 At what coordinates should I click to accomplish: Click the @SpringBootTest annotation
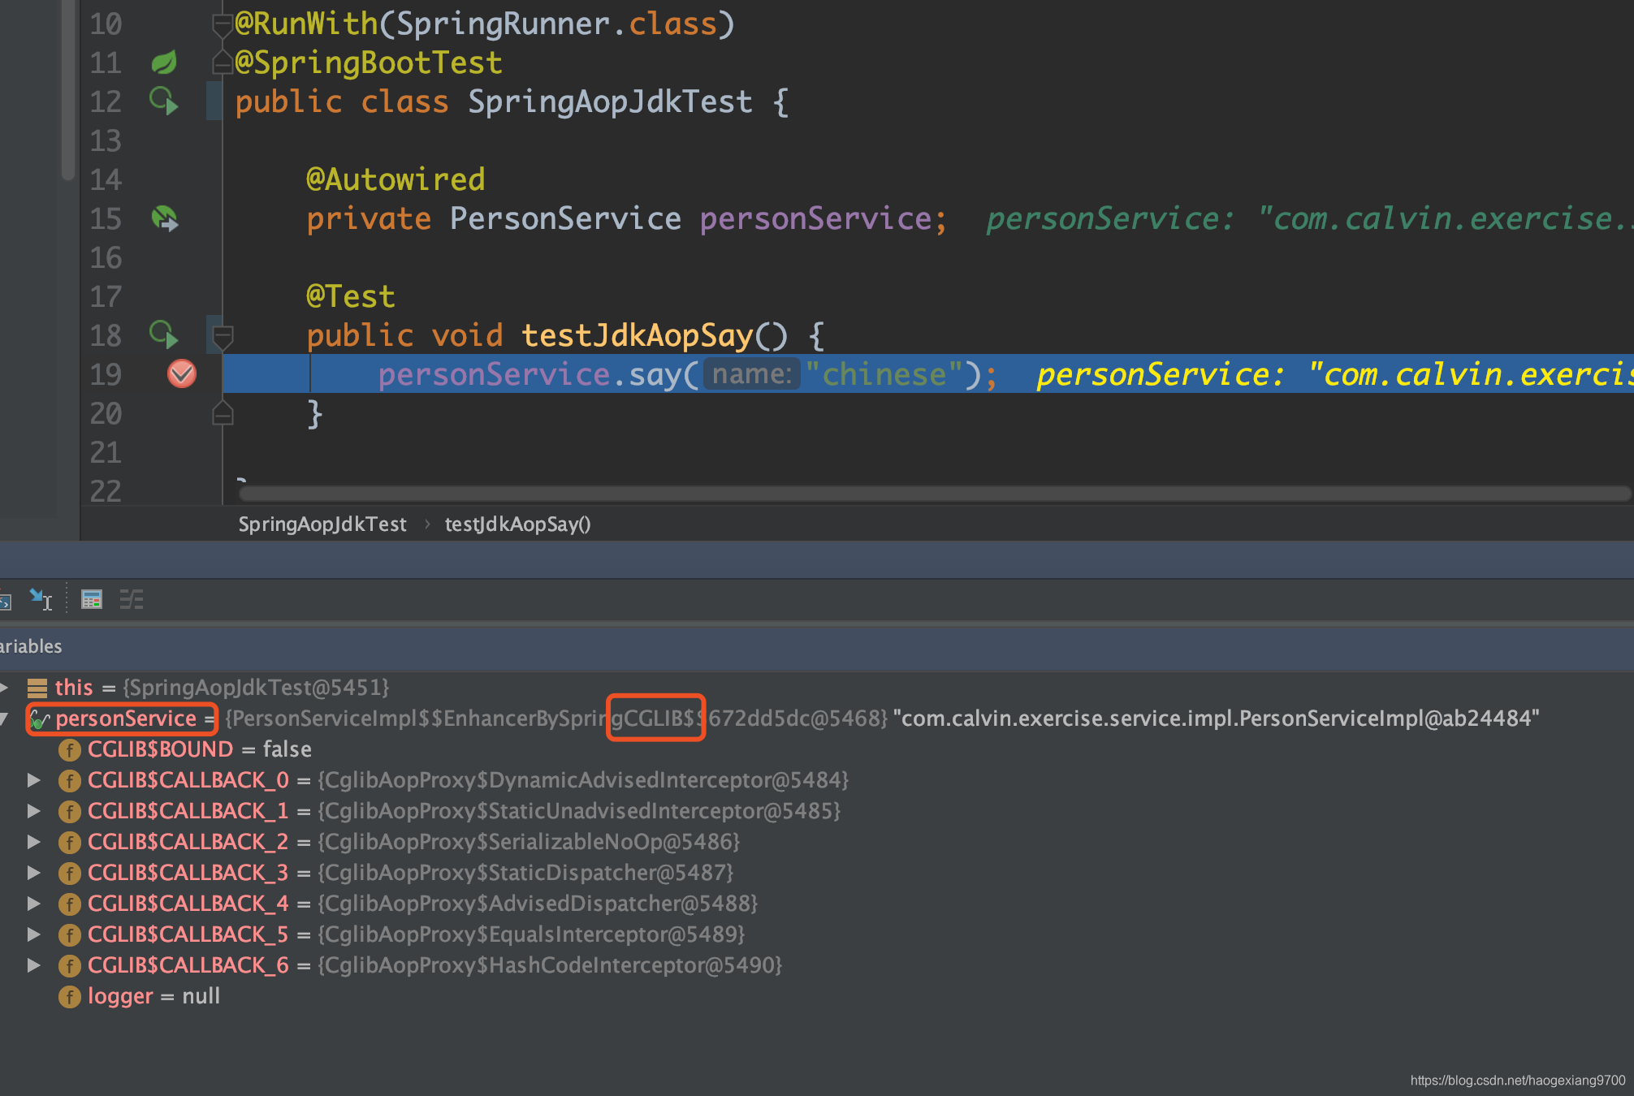(369, 63)
